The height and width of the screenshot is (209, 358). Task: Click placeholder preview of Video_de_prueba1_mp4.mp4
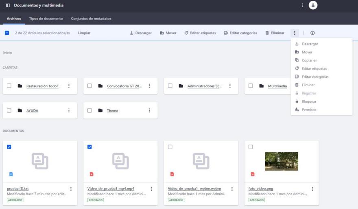pos(120,161)
